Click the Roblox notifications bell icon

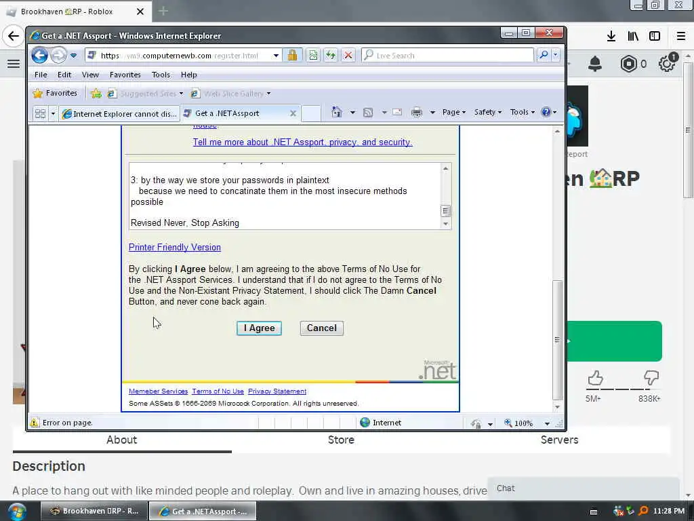click(595, 64)
